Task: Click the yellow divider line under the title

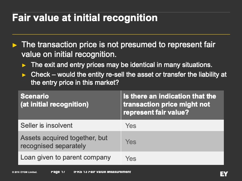Action: point(121,34)
